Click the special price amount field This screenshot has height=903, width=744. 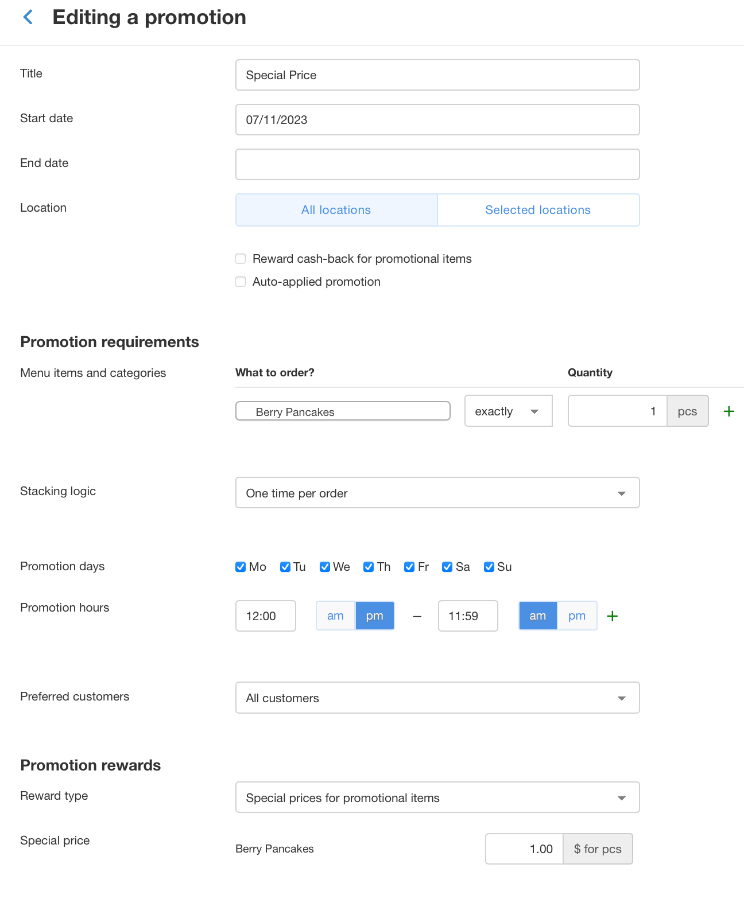pos(524,849)
